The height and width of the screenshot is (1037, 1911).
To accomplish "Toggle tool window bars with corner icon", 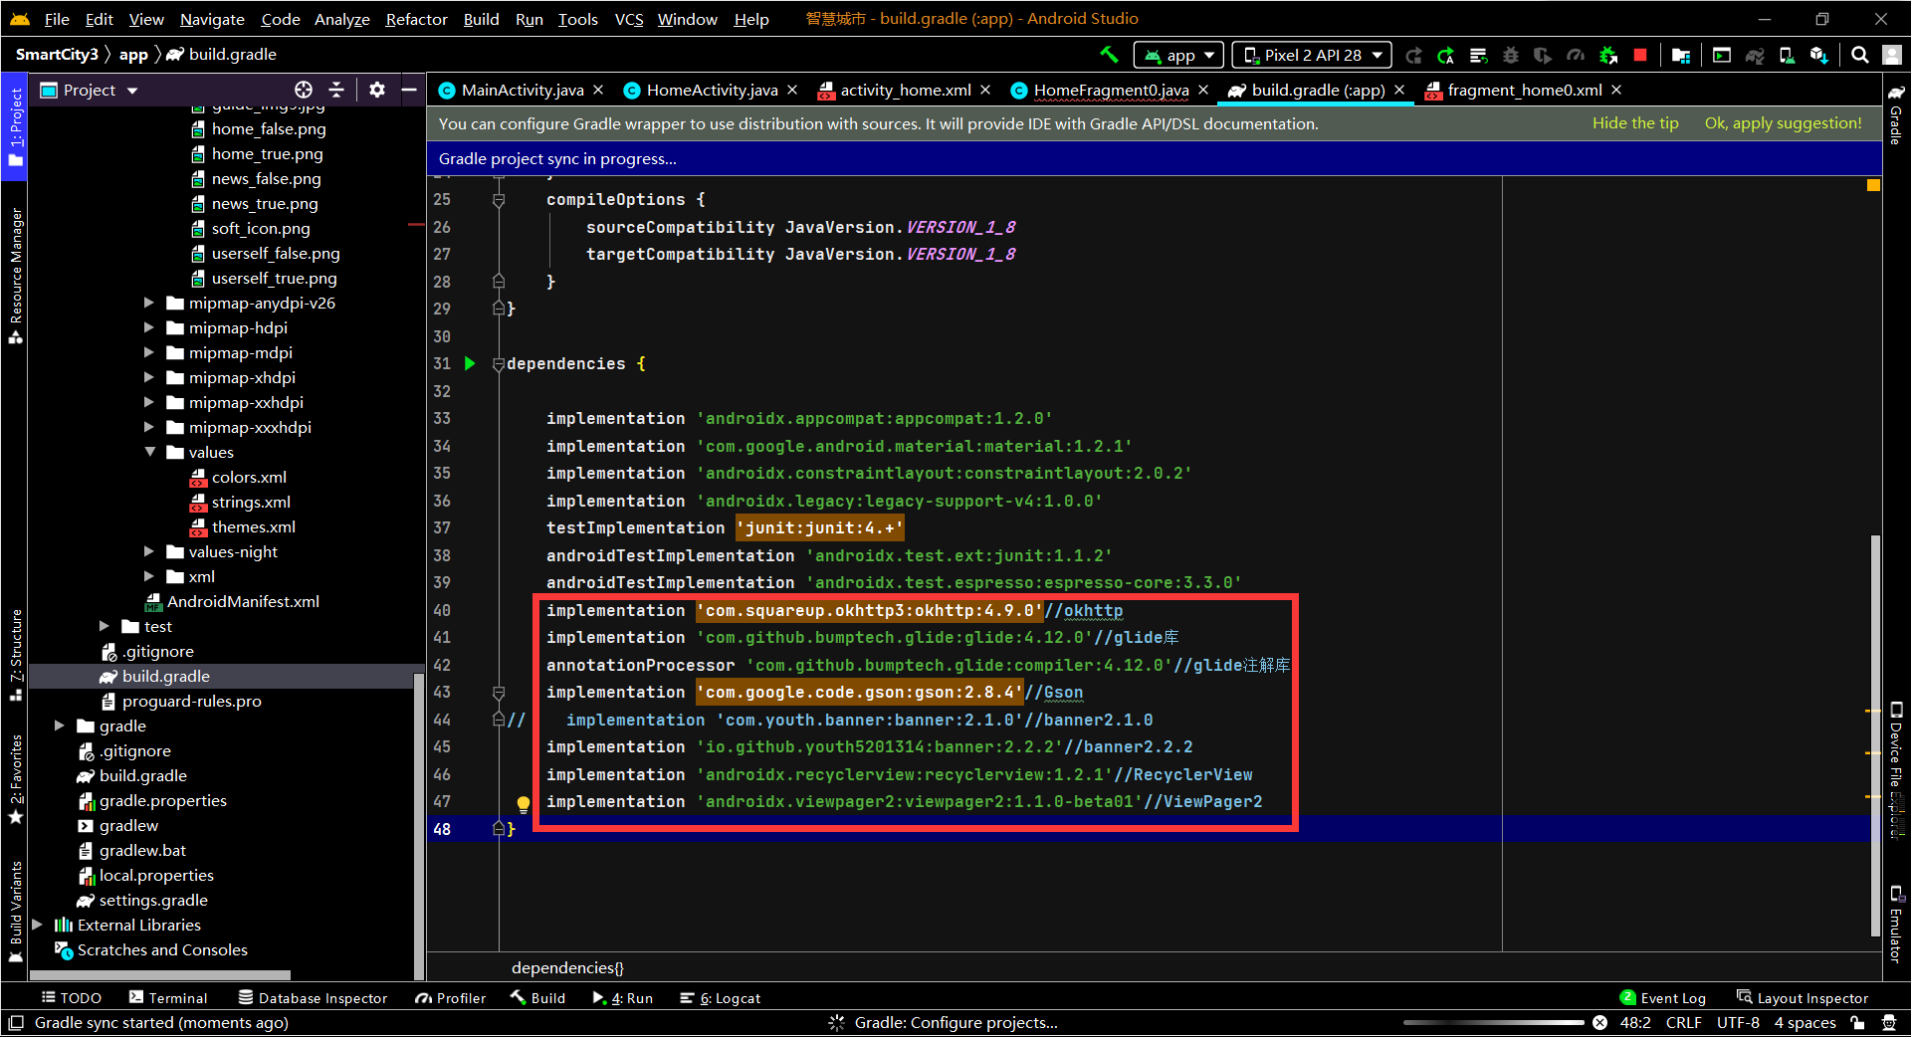I will pyautogui.click(x=15, y=1022).
